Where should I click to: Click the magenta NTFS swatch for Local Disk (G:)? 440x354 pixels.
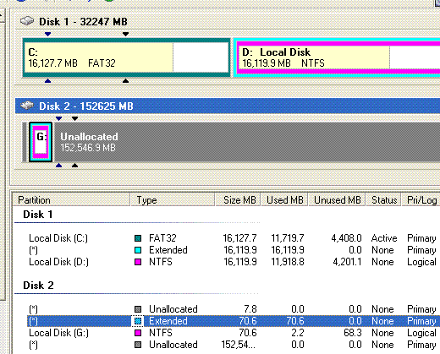[138, 333]
